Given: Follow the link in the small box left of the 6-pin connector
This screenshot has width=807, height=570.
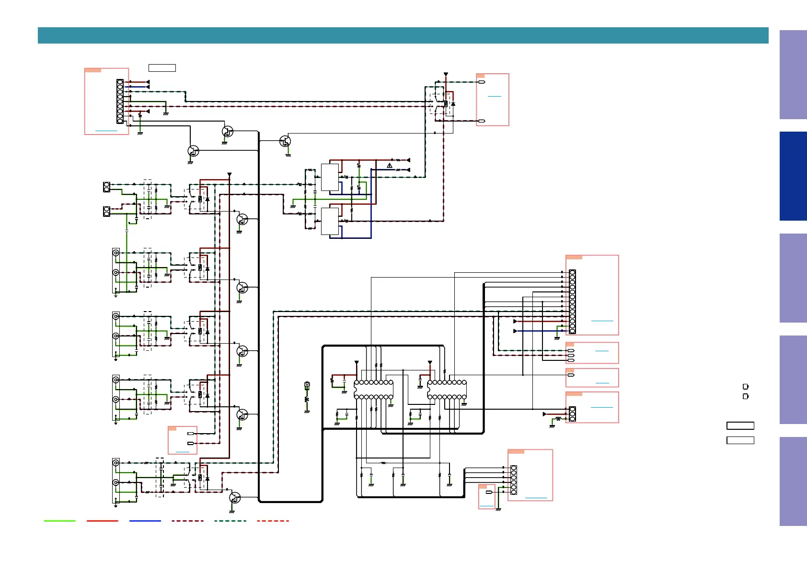Looking at the screenshot, I should [487, 506].
